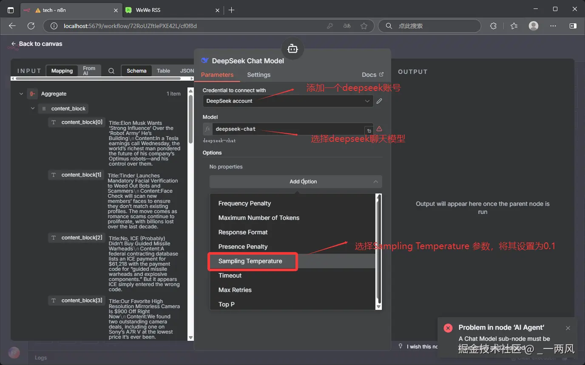Open the Docs link

pyautogui.click(x=372, y=75)
